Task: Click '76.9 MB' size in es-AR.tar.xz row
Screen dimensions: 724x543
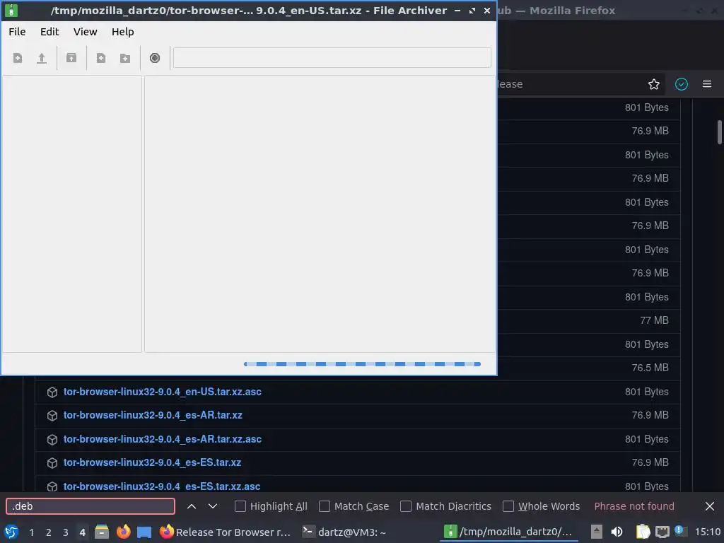Action: [x=650, y=415]
